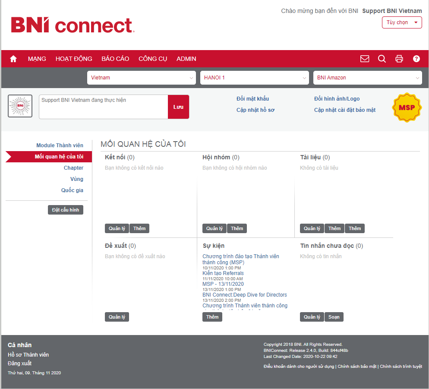Image resolution: width=429 pixels, height=389 pixels.
Task: Click Thêm under Sự kiện
Action: [212, 317]
